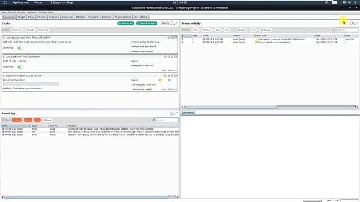
Task: Click the Issue activity search field
Action: pyautogui.click(x=348, y=30)
